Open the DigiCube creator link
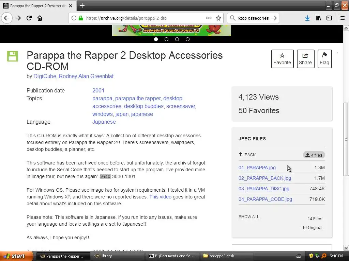The height and width of the screenshot is (261, 349). 45,76
